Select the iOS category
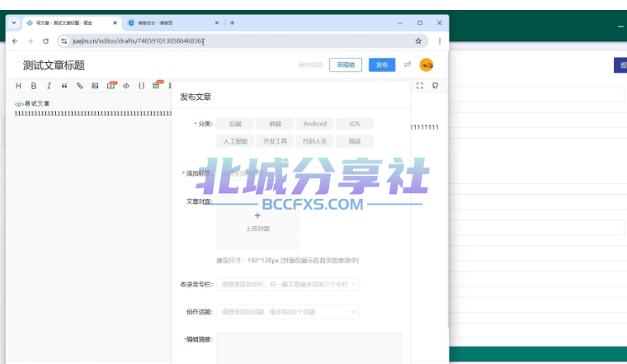This screenshot has width=627, height=364. 355,124
